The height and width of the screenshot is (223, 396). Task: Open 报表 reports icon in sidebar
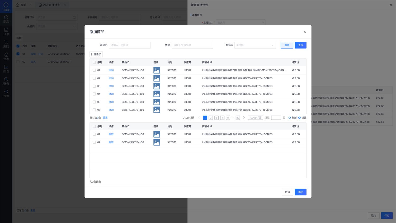(x=6, y=69)
